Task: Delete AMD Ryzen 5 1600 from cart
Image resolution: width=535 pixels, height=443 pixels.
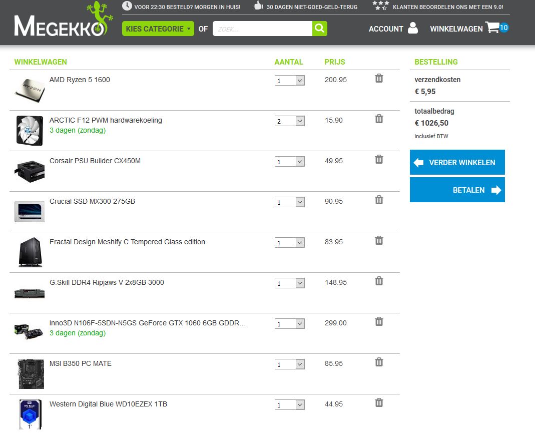Action: coord(379,78)
